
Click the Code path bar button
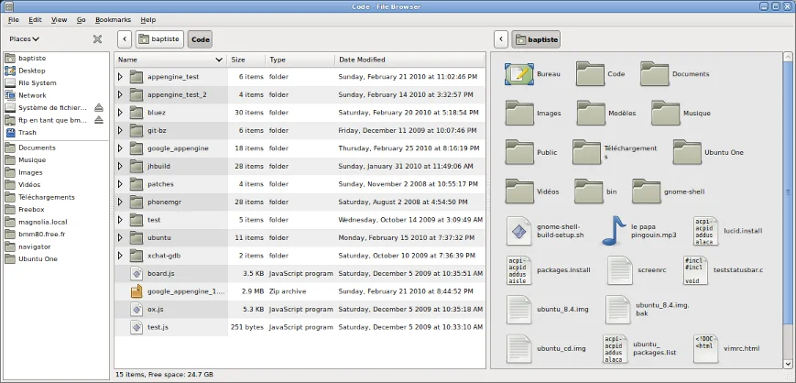pyautogui.click(x=200, y=39)
